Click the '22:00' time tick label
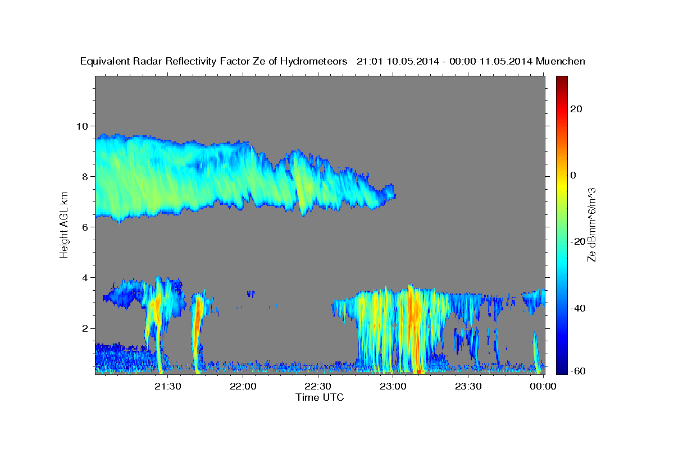 (243, 386)
